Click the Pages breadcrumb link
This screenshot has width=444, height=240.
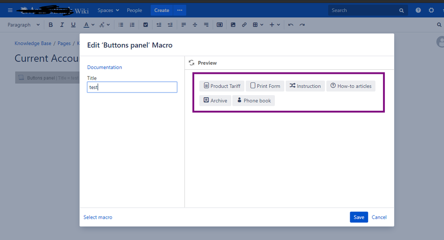coord(64,43)
